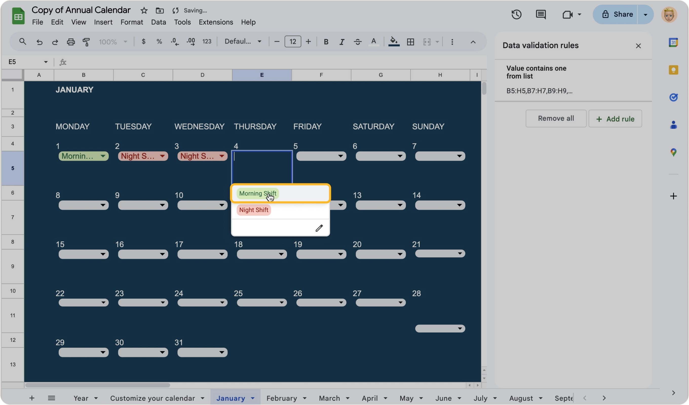Select the paint format tool
Image resolution: width=689 pixels, height=405 pixels.
(x=86, y=42)
